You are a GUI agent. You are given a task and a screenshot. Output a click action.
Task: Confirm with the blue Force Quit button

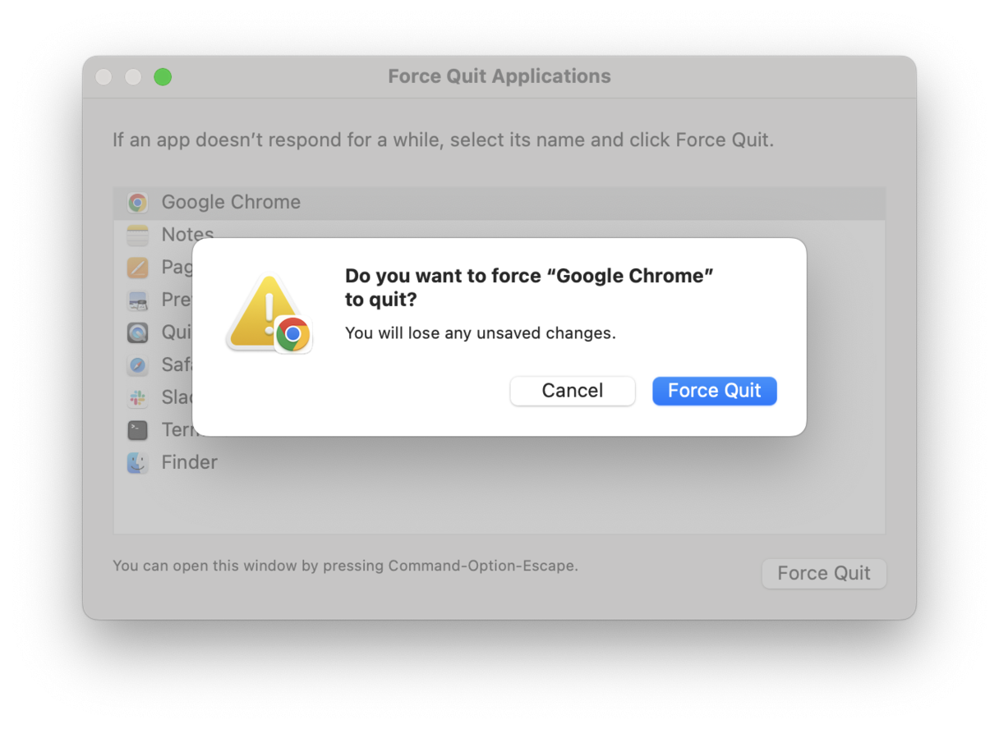point(714,391)
